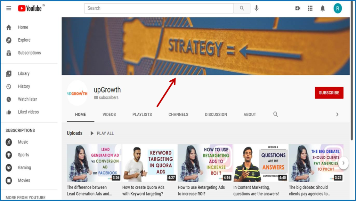Image resolution: width=356 pixels, height=201 pixels.
Task: Open History label in sidebar
Action: tap(24, 86)
